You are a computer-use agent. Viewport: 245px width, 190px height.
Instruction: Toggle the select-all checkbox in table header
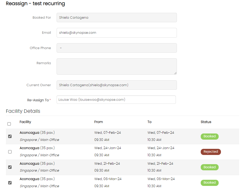tap(9, 124)
